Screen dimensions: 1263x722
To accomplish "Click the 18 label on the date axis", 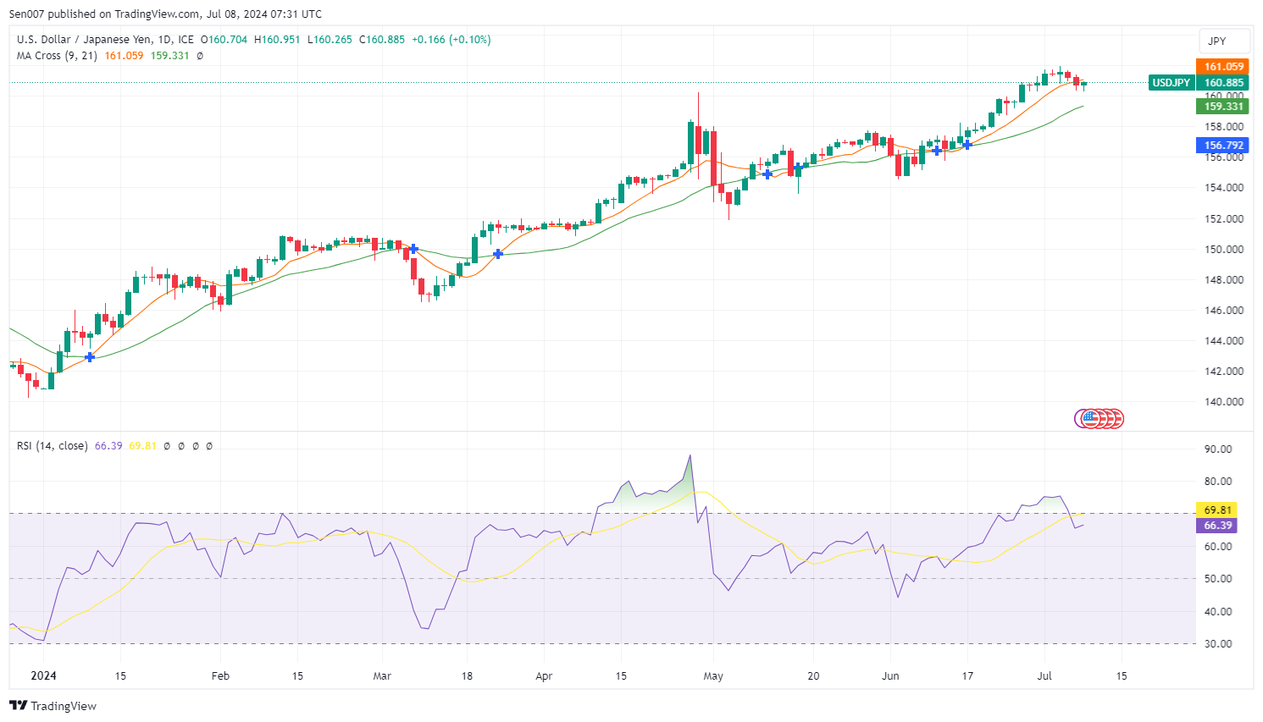I will tap(467, 675).
